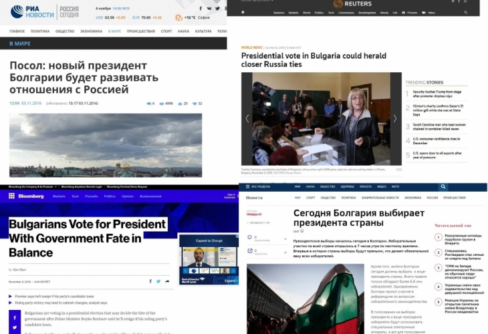
Task: Click the Pravda share icon
Action: coord(249,251)
